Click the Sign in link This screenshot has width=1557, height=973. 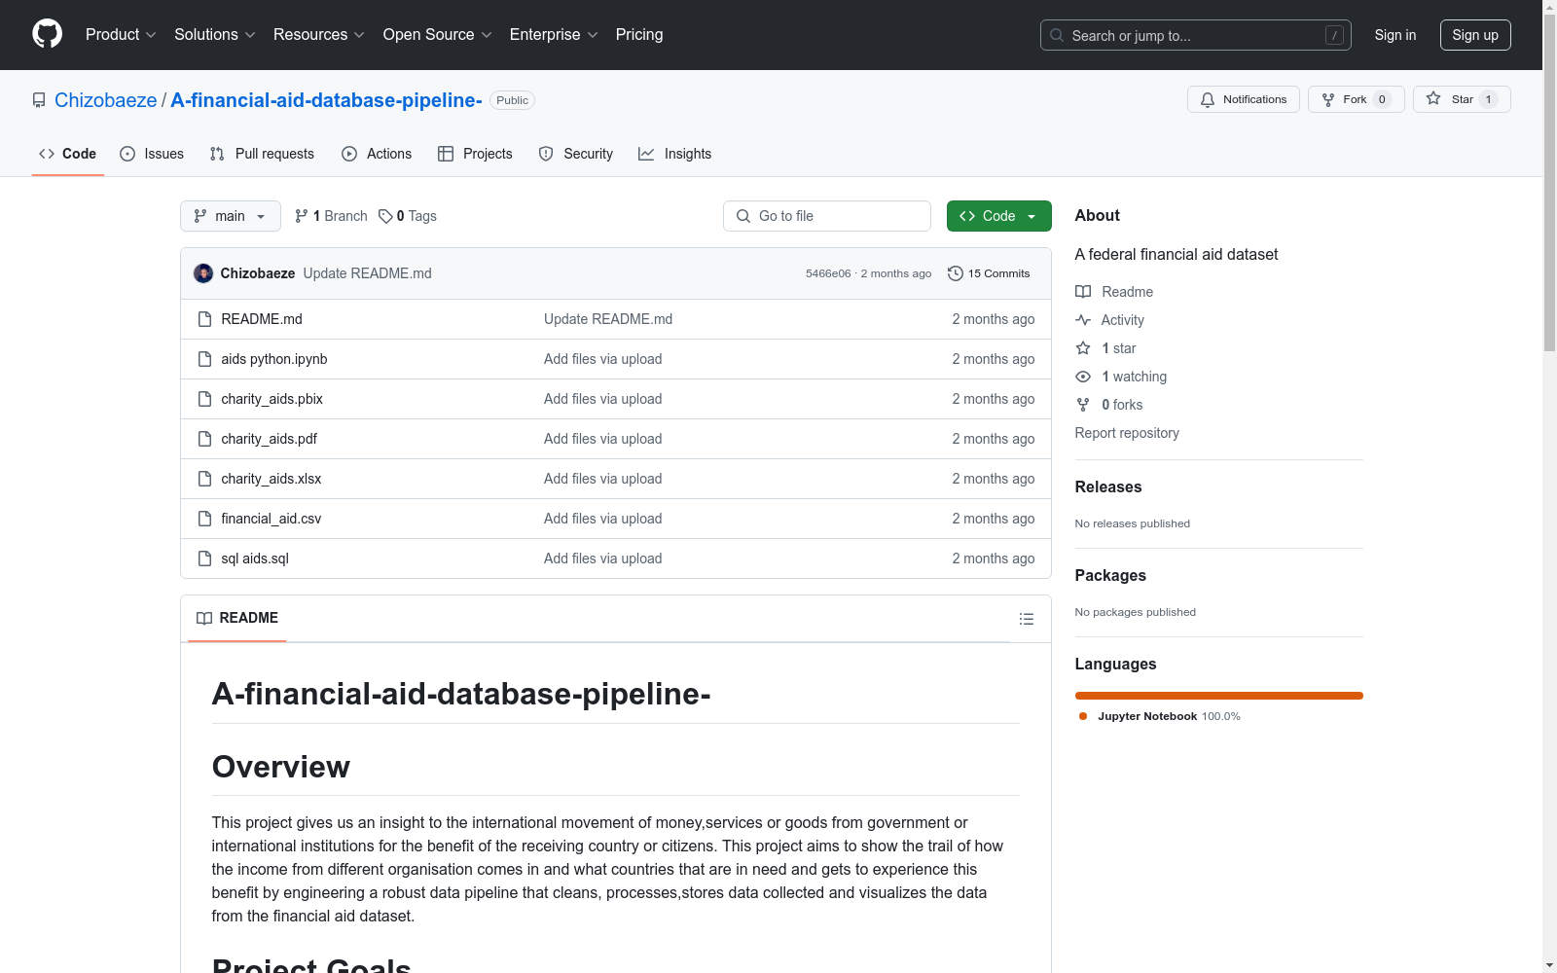[1394, 35]
